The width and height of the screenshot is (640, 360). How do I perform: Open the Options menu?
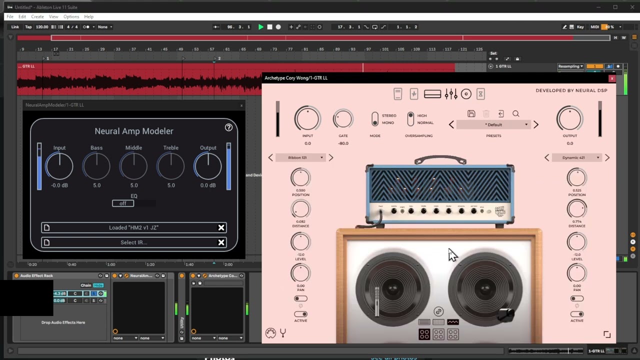pyautogui.click(x=71, y=16)
